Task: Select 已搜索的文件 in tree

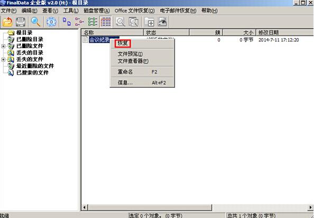Action: [x=32, y=72]
